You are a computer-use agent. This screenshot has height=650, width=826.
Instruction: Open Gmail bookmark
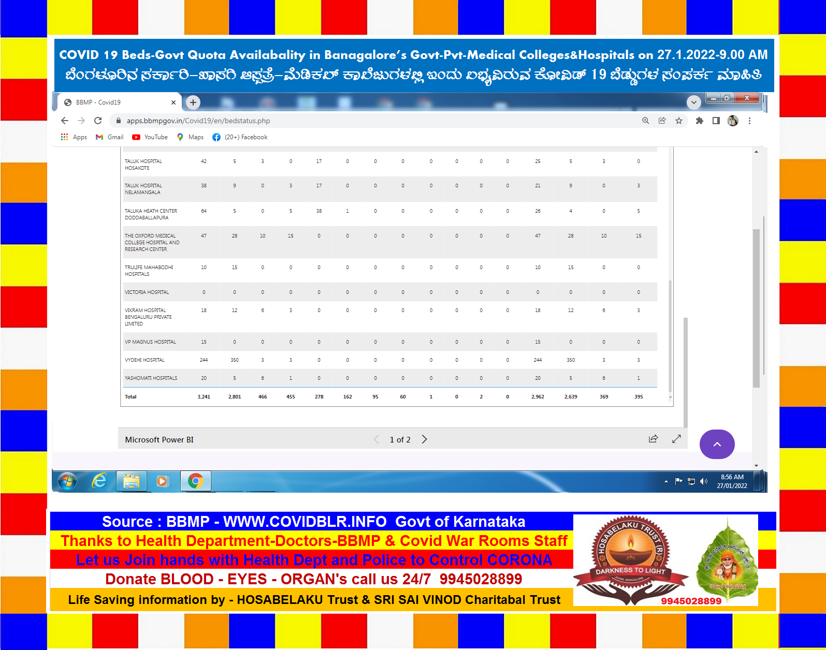click(x=110, y=137)
